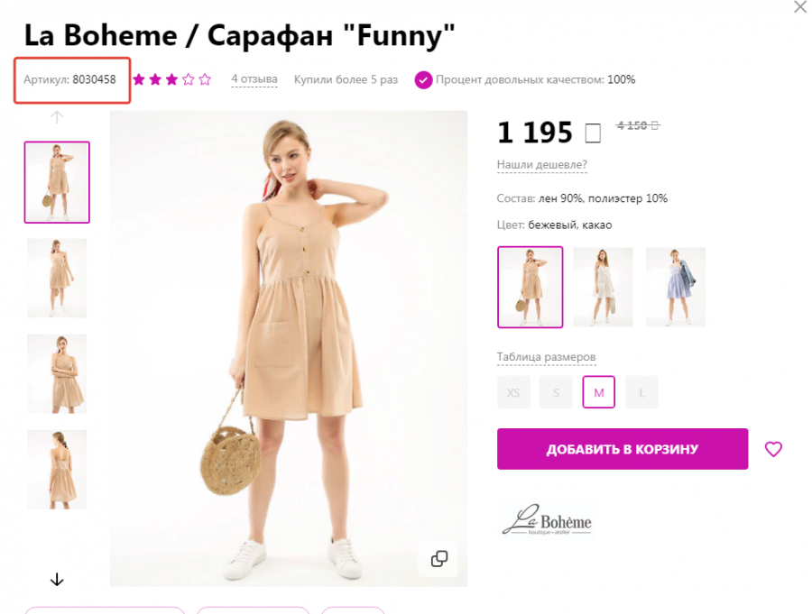Screen dimensions: 812x614
Task: Open the 4 отзыва reviews link
Action: pos(254,79)
